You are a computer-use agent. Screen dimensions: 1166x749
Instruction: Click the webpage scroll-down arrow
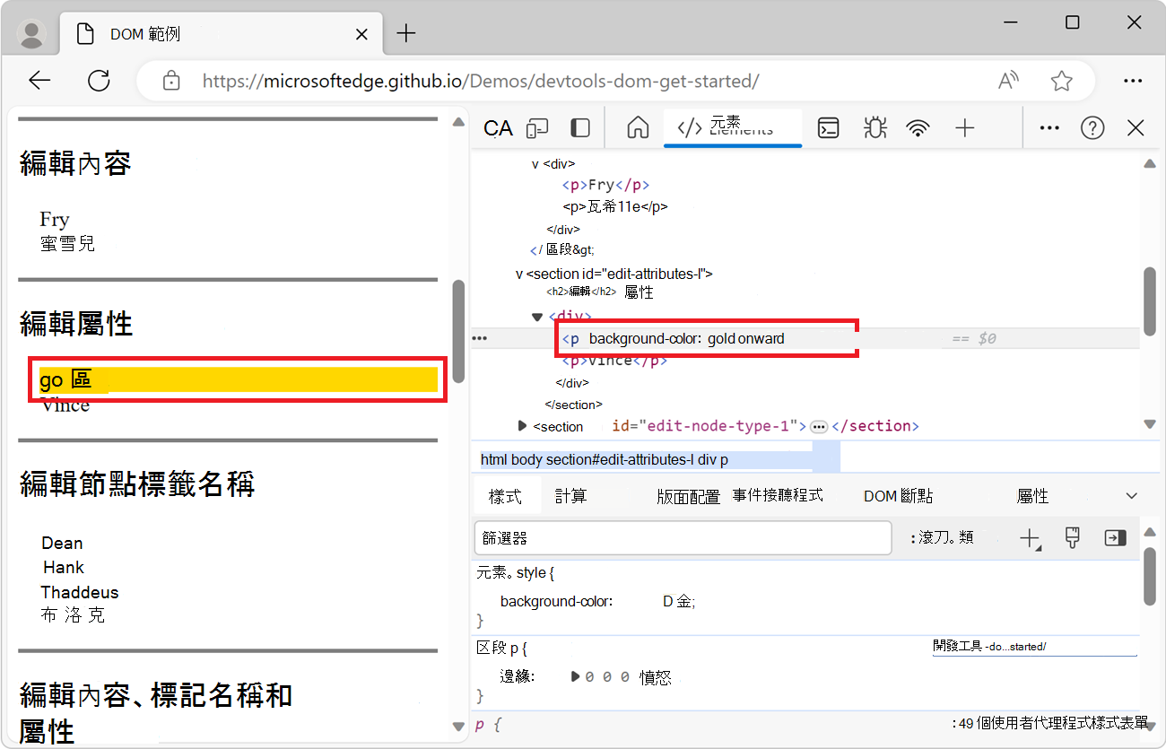tap(458, 725)
